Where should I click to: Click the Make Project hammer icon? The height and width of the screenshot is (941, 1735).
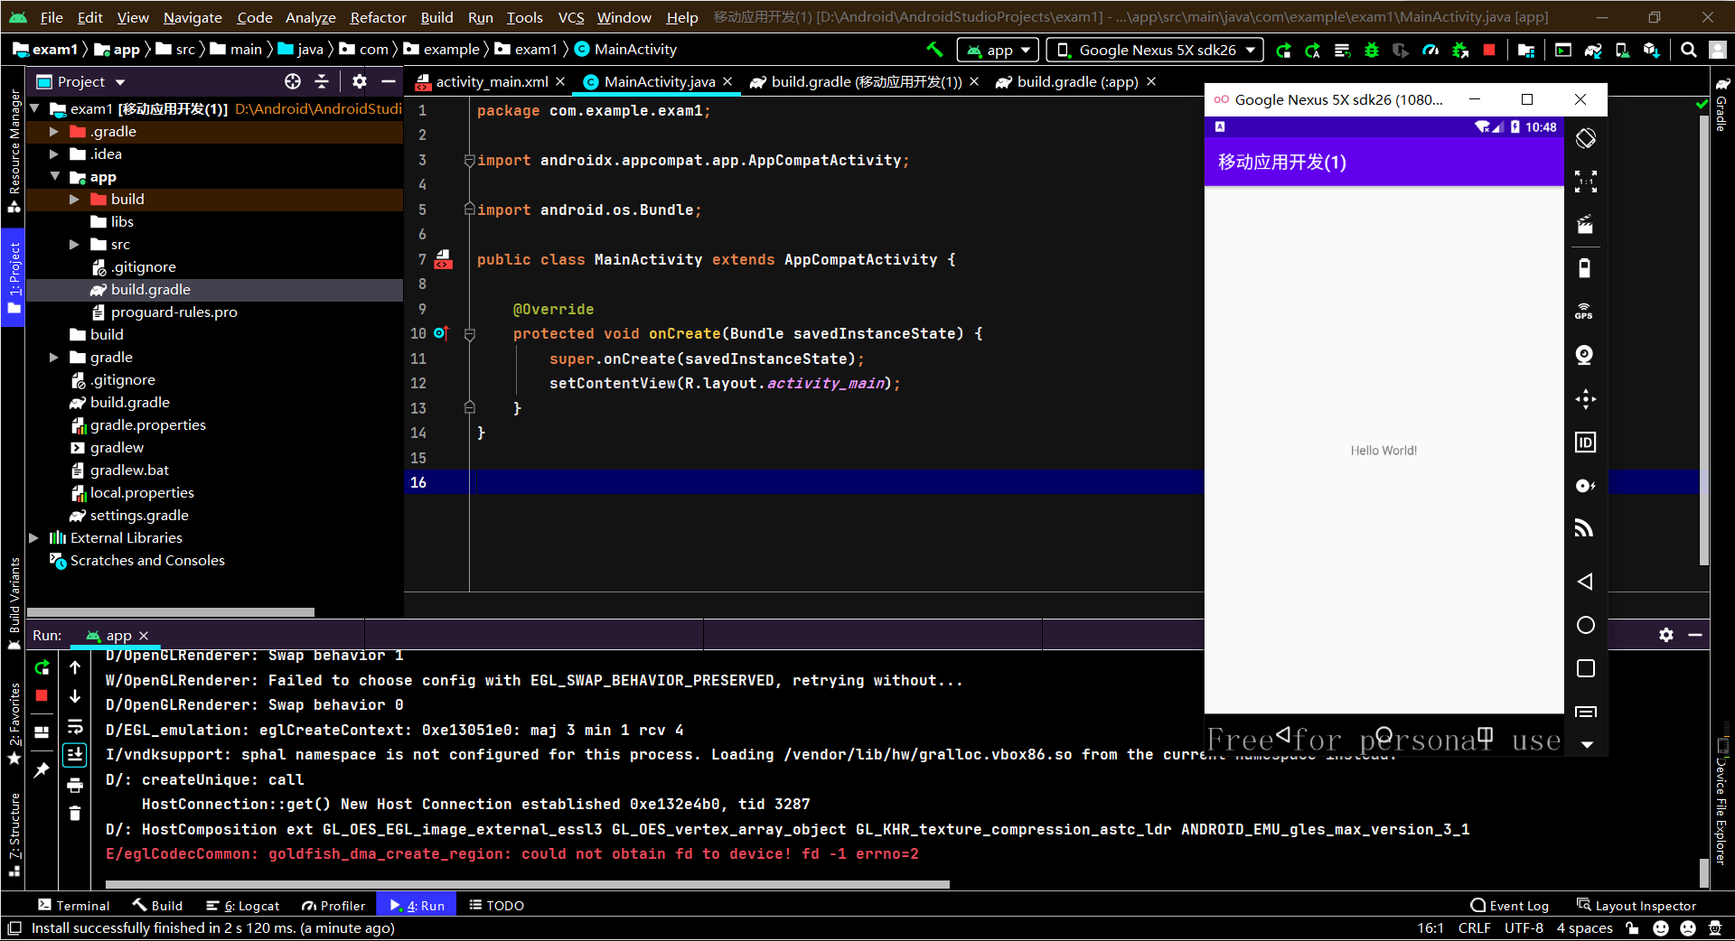point(934,50)
